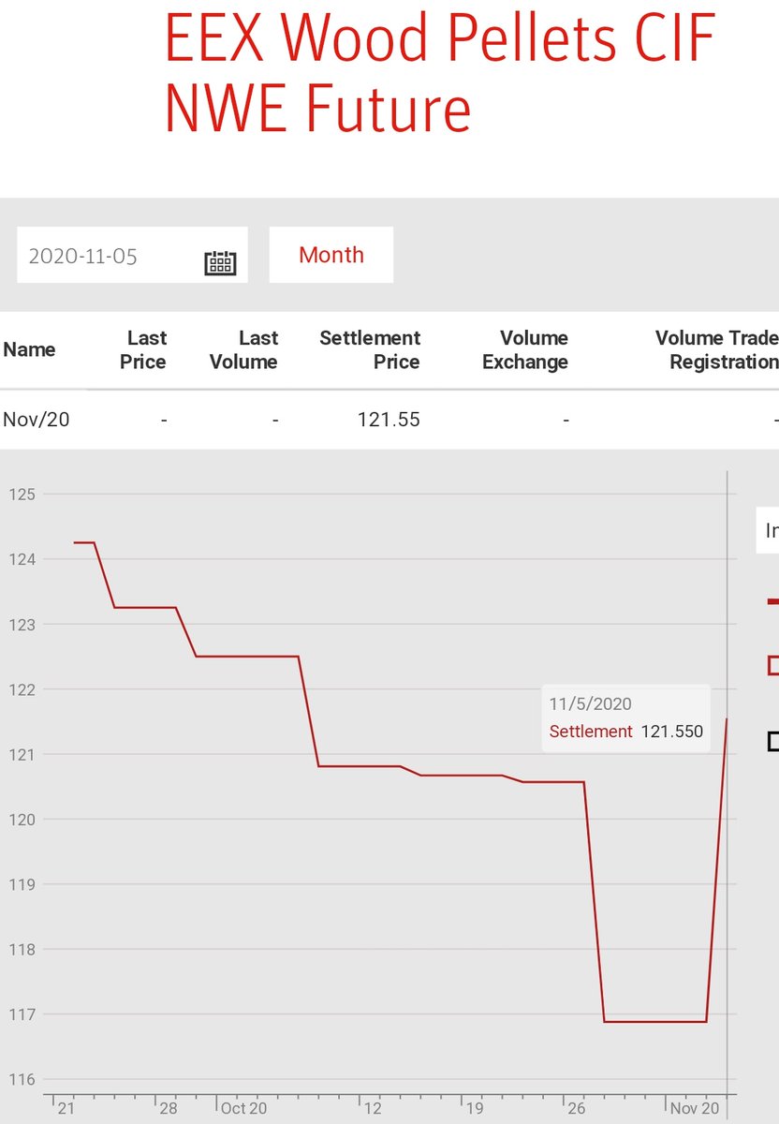Screen dimensions: 779x1124
Task: Select the 2020-11-05 date input field
Action: point(132,255)
